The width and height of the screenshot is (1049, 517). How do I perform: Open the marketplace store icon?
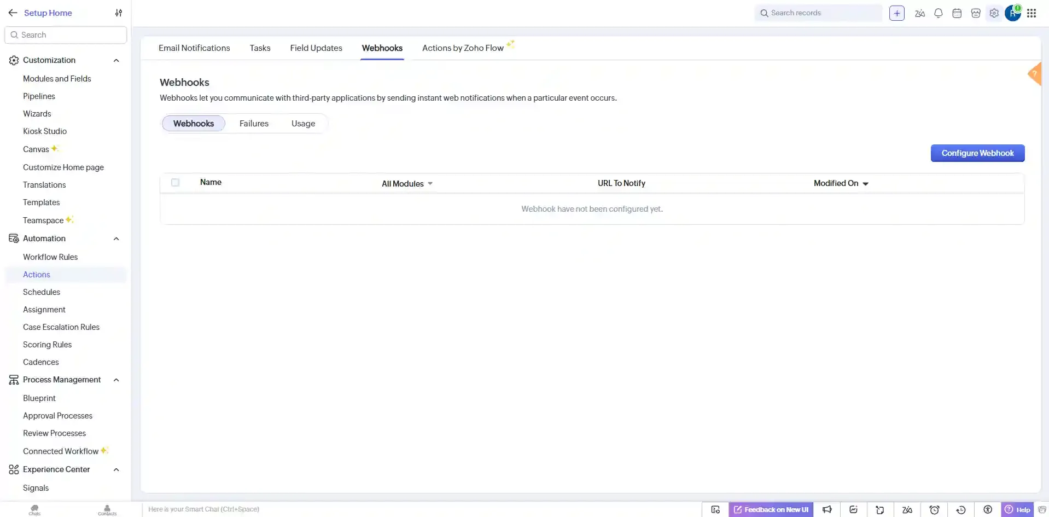pyautogui.click(x=976, y=13)
